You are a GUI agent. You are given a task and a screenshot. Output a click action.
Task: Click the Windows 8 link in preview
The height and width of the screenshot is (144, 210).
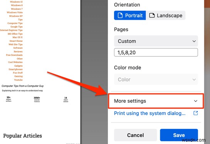coord(17,5)
